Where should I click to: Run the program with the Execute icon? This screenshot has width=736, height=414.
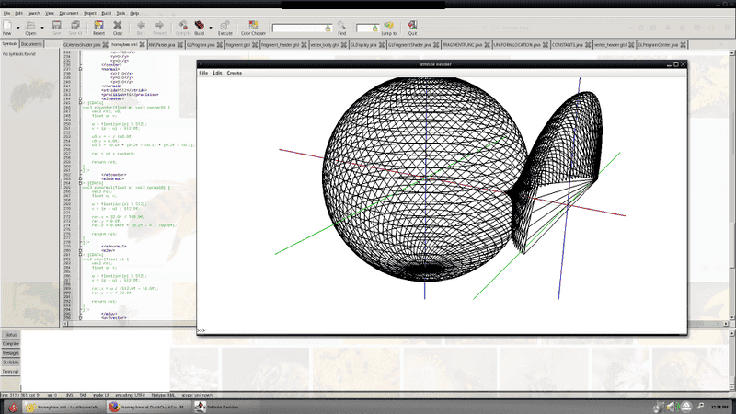tap(225, 28)
